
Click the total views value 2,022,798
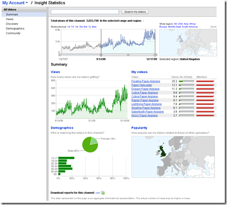pos(92,21)
